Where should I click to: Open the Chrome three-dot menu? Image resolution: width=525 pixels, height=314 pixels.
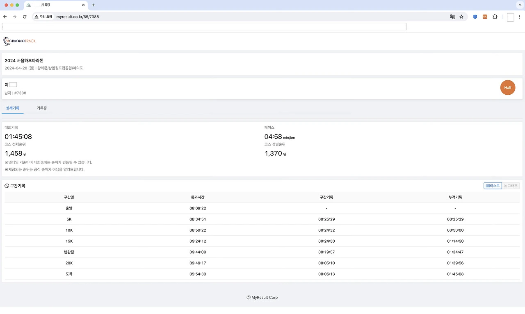pyautogui.click(x=520, y=17)
